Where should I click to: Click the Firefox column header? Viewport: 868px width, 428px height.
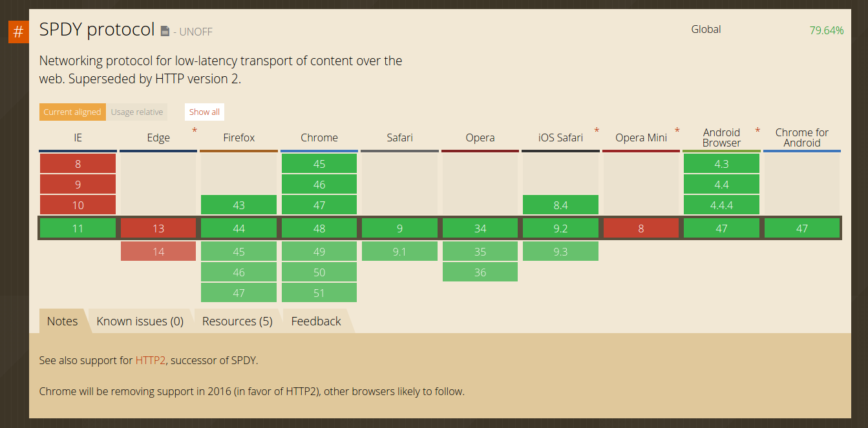239,138
